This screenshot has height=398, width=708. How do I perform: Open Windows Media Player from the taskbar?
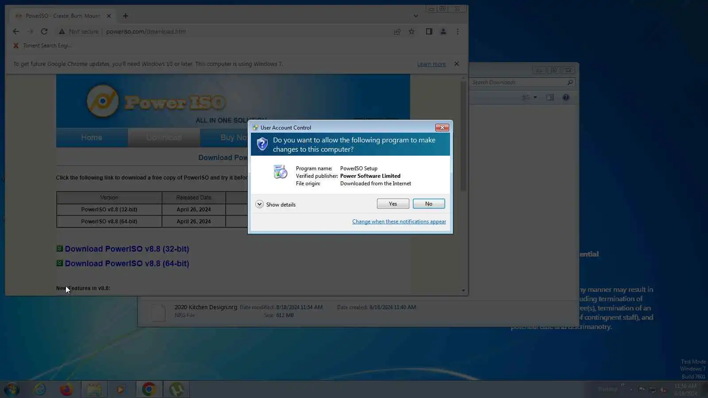click(120, 390)
